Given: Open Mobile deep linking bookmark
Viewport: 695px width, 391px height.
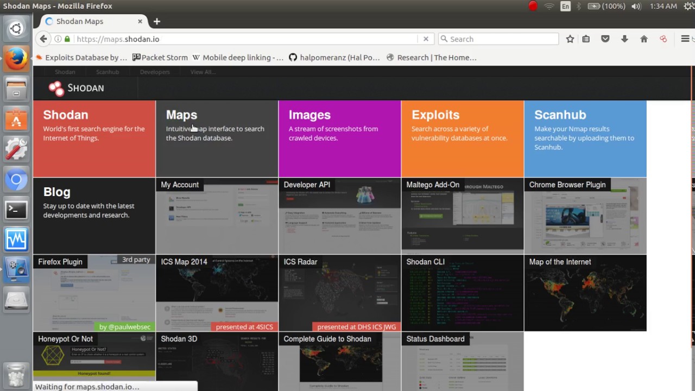Looking at the screenshot, I should (238, 58).
